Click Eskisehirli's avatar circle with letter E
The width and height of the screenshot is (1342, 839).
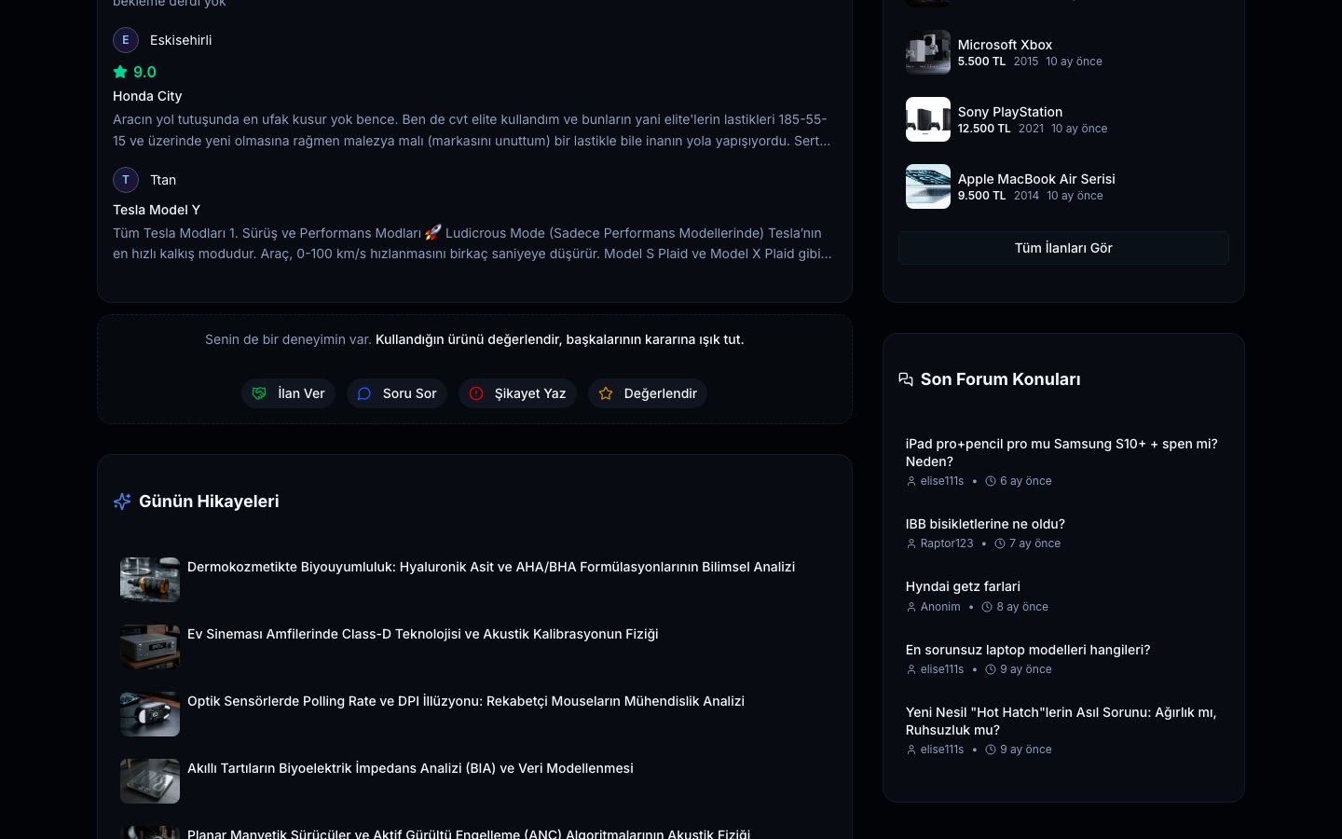tap(126, 40)
